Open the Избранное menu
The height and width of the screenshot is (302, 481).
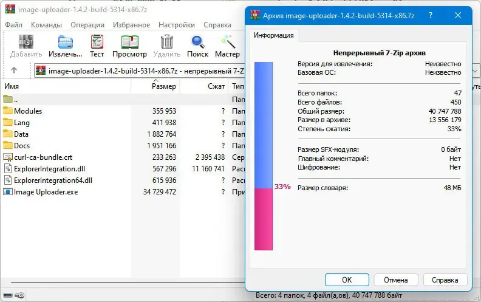coord(132,25)
